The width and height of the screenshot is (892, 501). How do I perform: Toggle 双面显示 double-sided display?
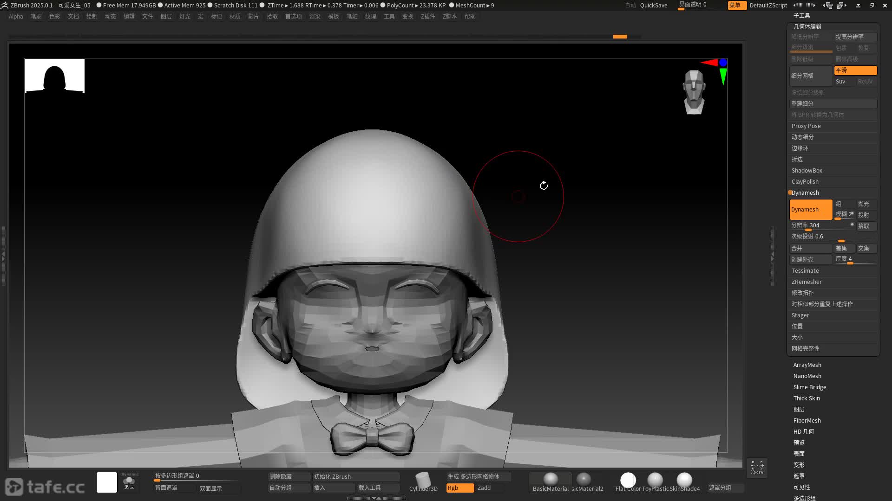219,488
